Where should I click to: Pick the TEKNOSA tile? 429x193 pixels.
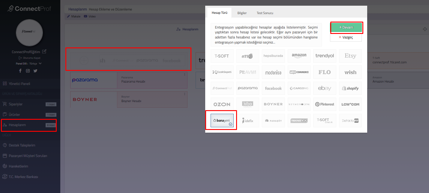pos(299,120)
